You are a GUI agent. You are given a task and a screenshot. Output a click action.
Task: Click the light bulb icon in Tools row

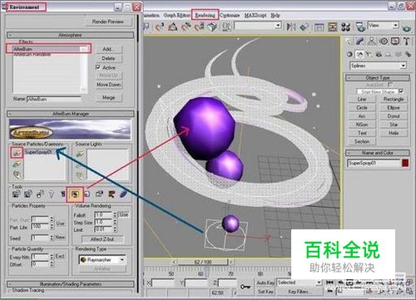[x=52, y=194]
